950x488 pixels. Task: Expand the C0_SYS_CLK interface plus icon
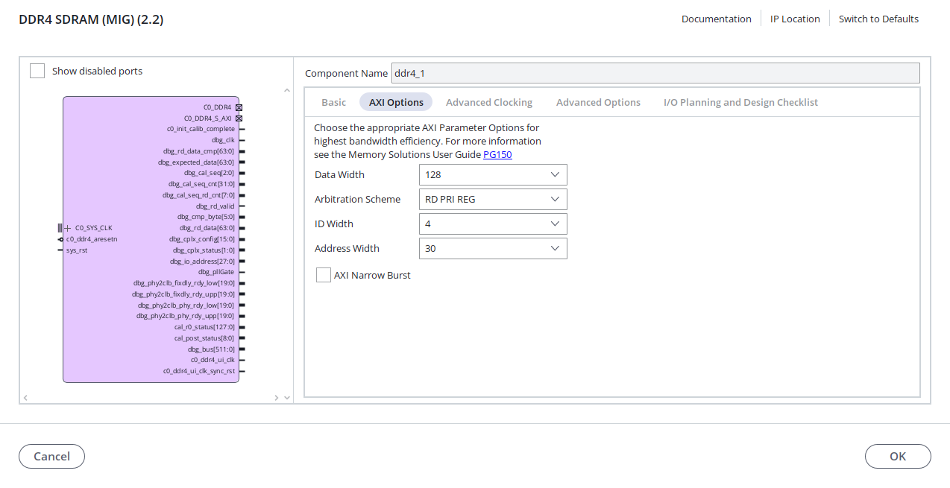[x=68, y=228]
